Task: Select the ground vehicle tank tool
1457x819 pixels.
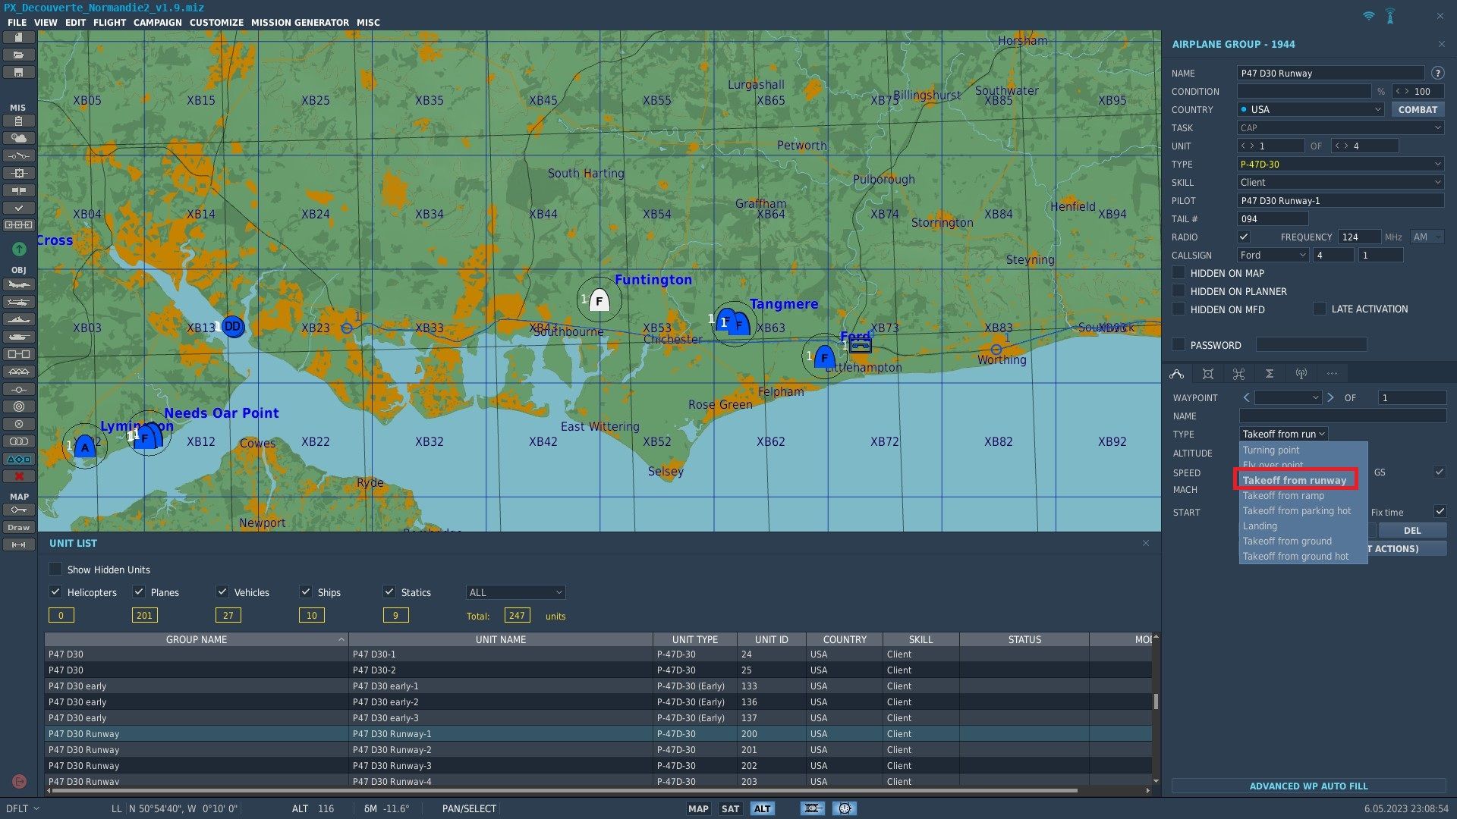Action: coord(19,337)
